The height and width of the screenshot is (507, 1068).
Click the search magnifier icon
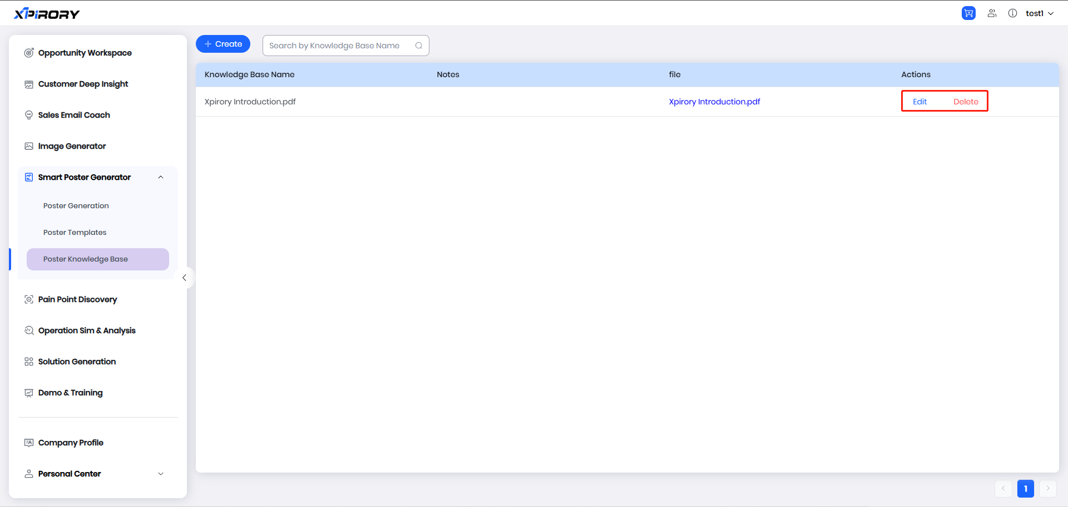coord(419,46)
